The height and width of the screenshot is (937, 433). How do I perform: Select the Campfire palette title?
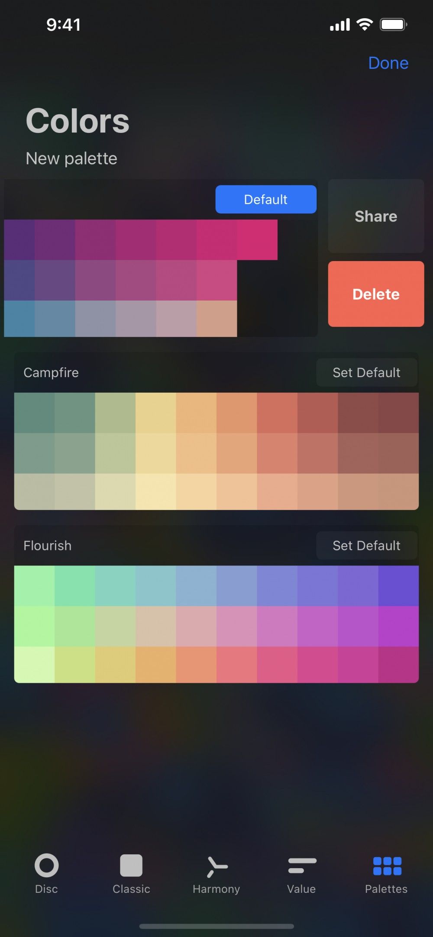51,372
